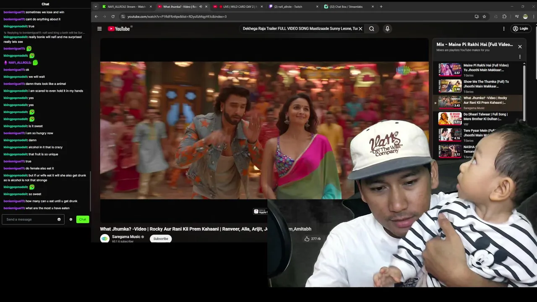Mute the What Jhumka tab audio icon
The height and width of the screenshot is (302, 537).
point(201,7)
